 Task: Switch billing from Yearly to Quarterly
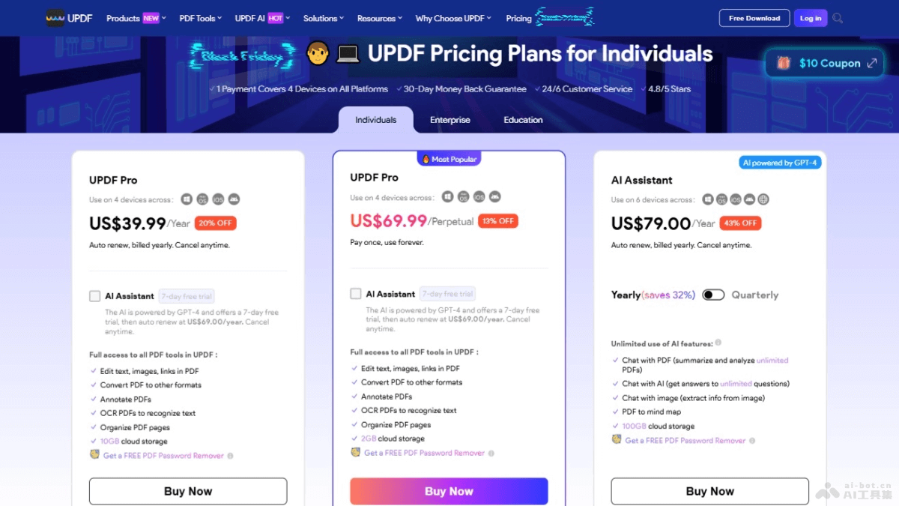(713, 295)
